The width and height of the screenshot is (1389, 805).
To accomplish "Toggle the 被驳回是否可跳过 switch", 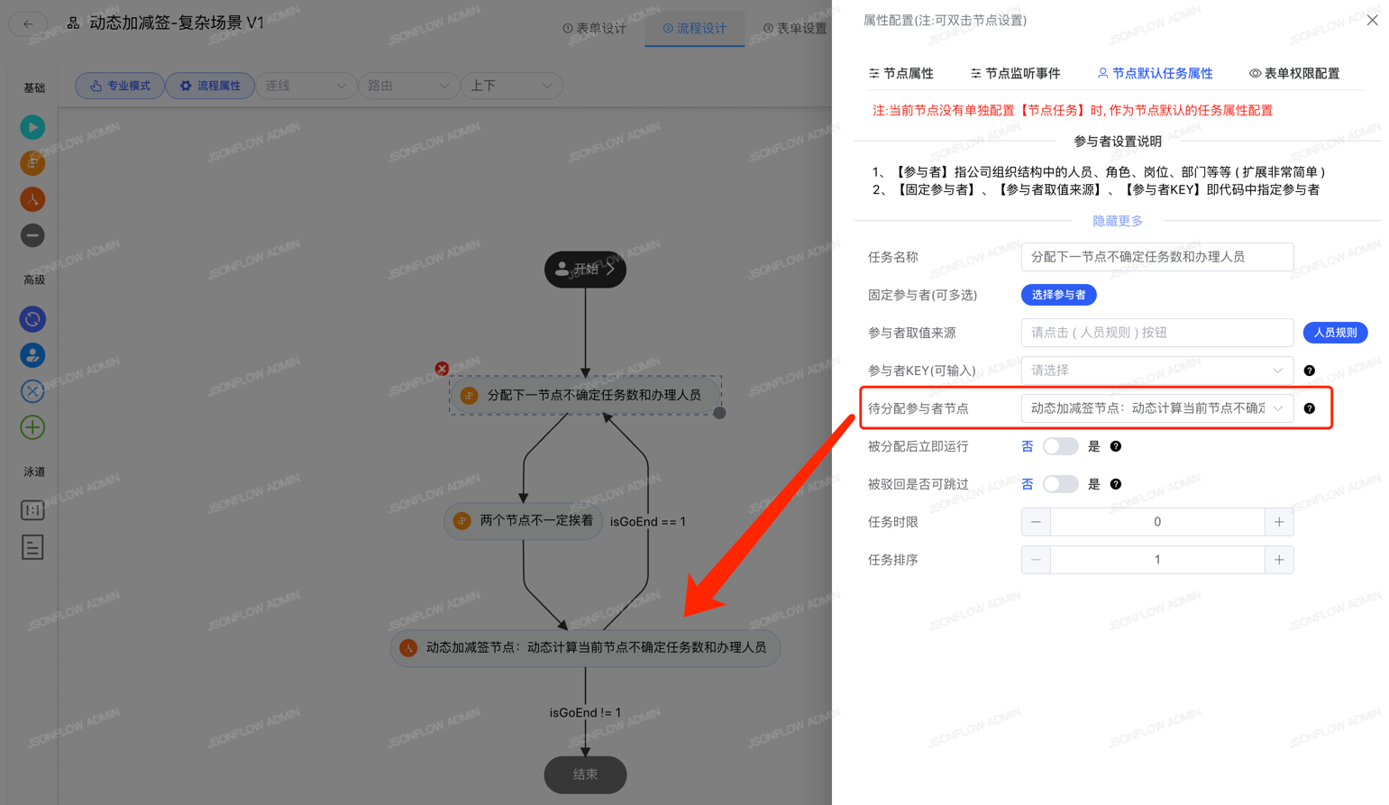I will tap(1060, 484).
